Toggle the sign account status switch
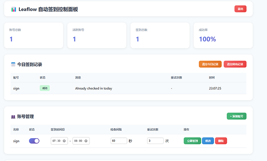The height and width of the screenshot is (161, 267). [34, 141]
